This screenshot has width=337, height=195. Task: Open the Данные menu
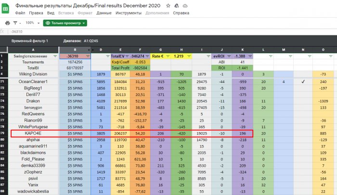tap(104, 13)
